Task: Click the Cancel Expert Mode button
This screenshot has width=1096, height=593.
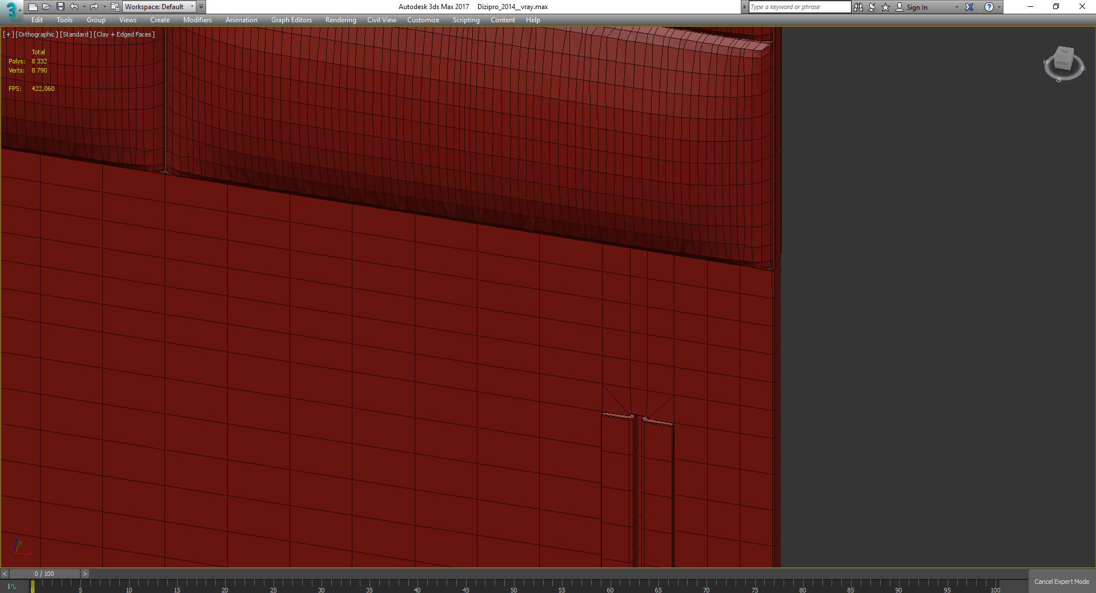Action: coord(1062,582)
